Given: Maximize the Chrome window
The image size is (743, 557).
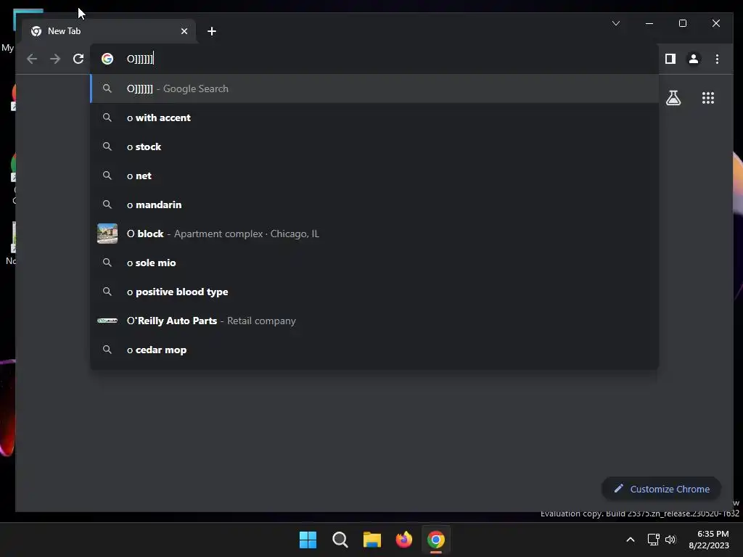Looking at the screenshot, I should pos(683,23).
